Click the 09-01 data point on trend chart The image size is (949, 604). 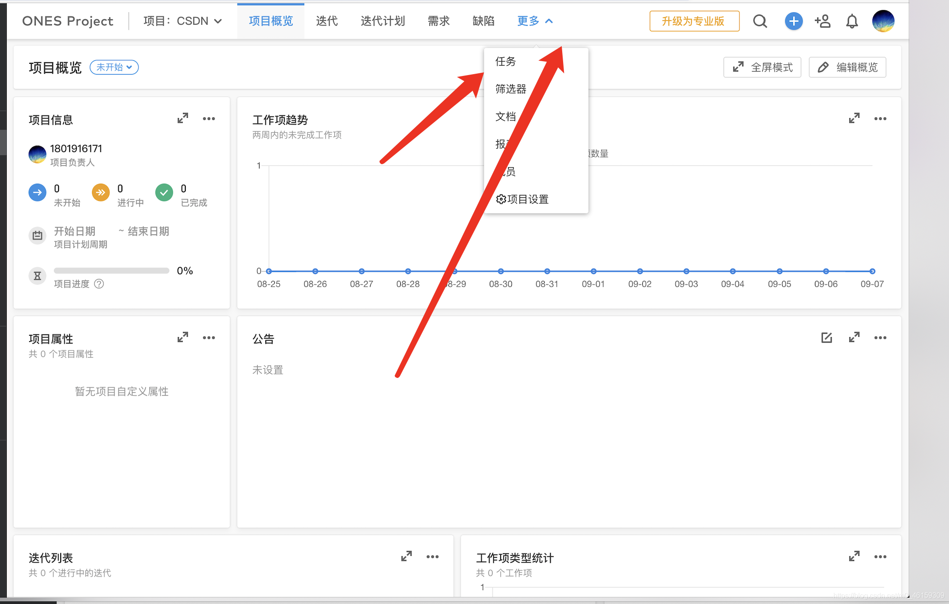(x=594, y=271)
